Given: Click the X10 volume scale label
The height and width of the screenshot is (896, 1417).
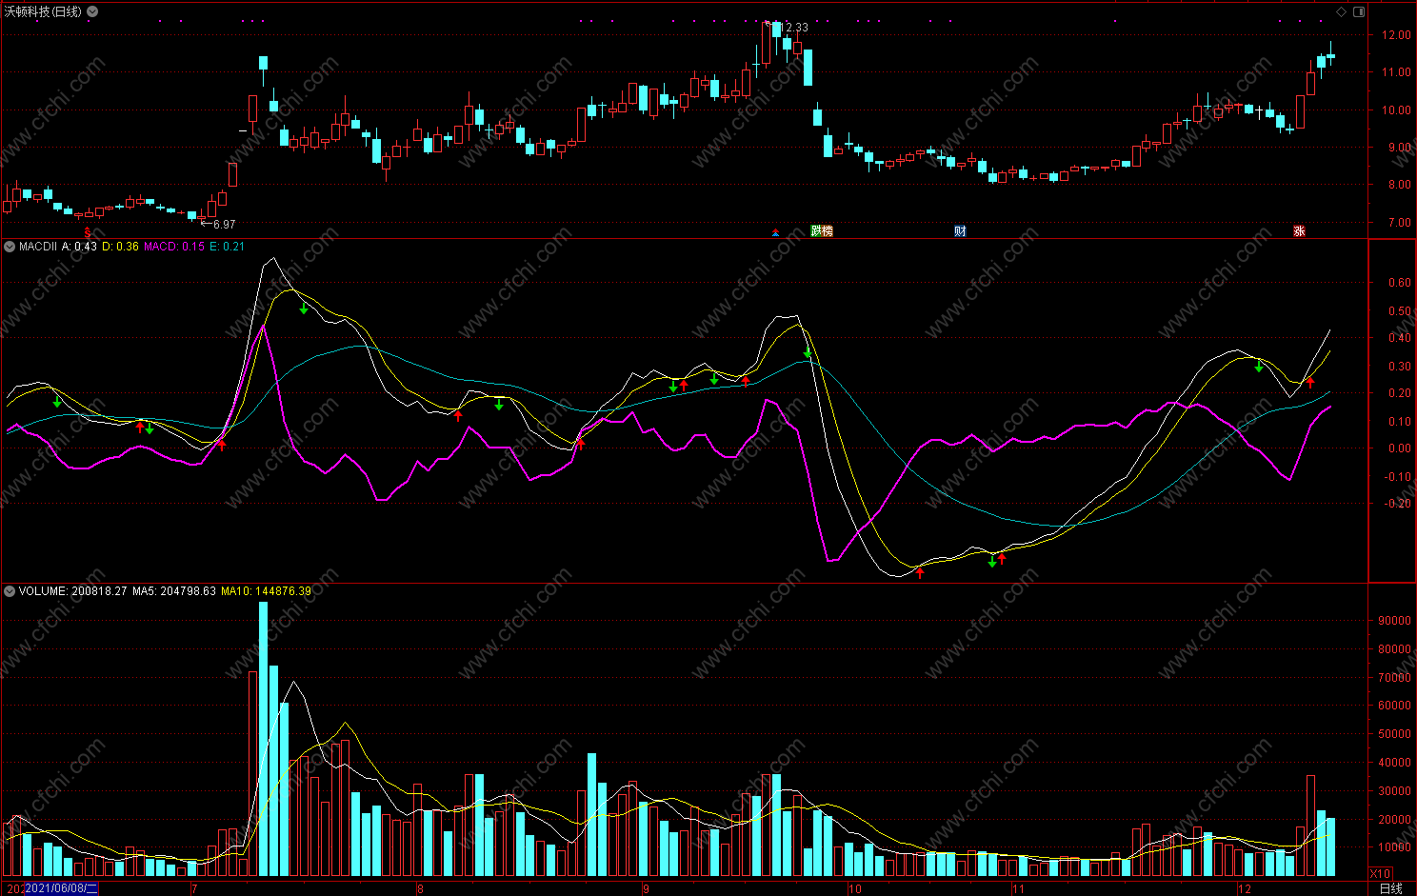Looking at the screenshot, I should tap(1380, 873).
